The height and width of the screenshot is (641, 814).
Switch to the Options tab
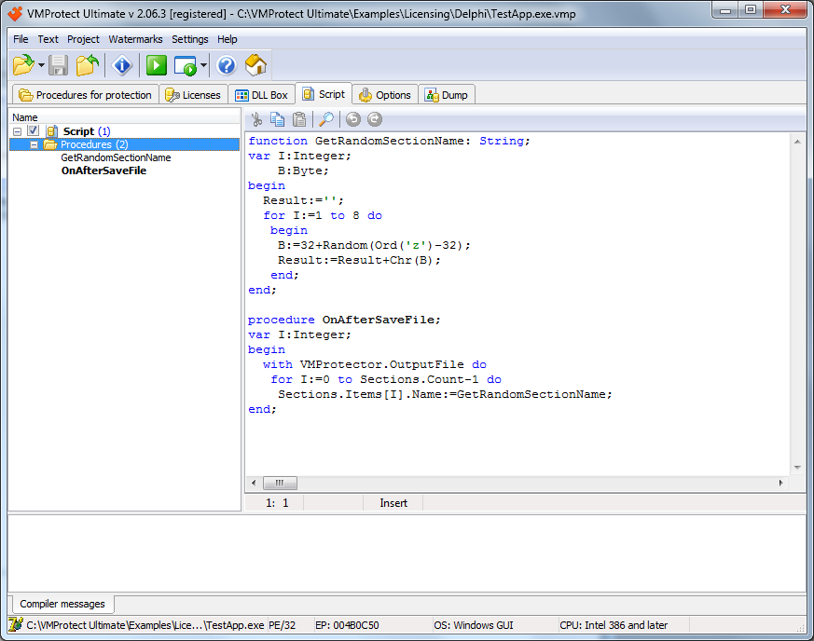click(385, 95)
